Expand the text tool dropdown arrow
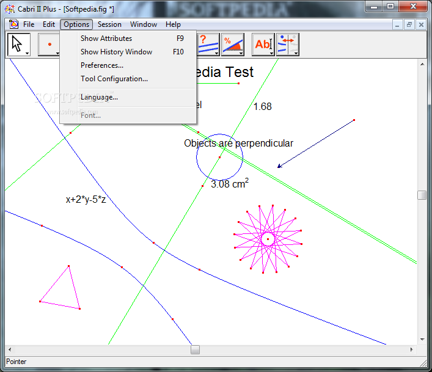Screen dimensions: 432x372 272,53
